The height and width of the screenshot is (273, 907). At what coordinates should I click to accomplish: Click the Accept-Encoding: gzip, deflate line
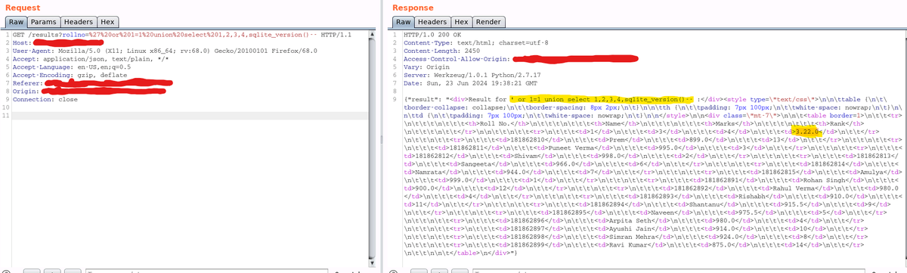coord(70,74)
